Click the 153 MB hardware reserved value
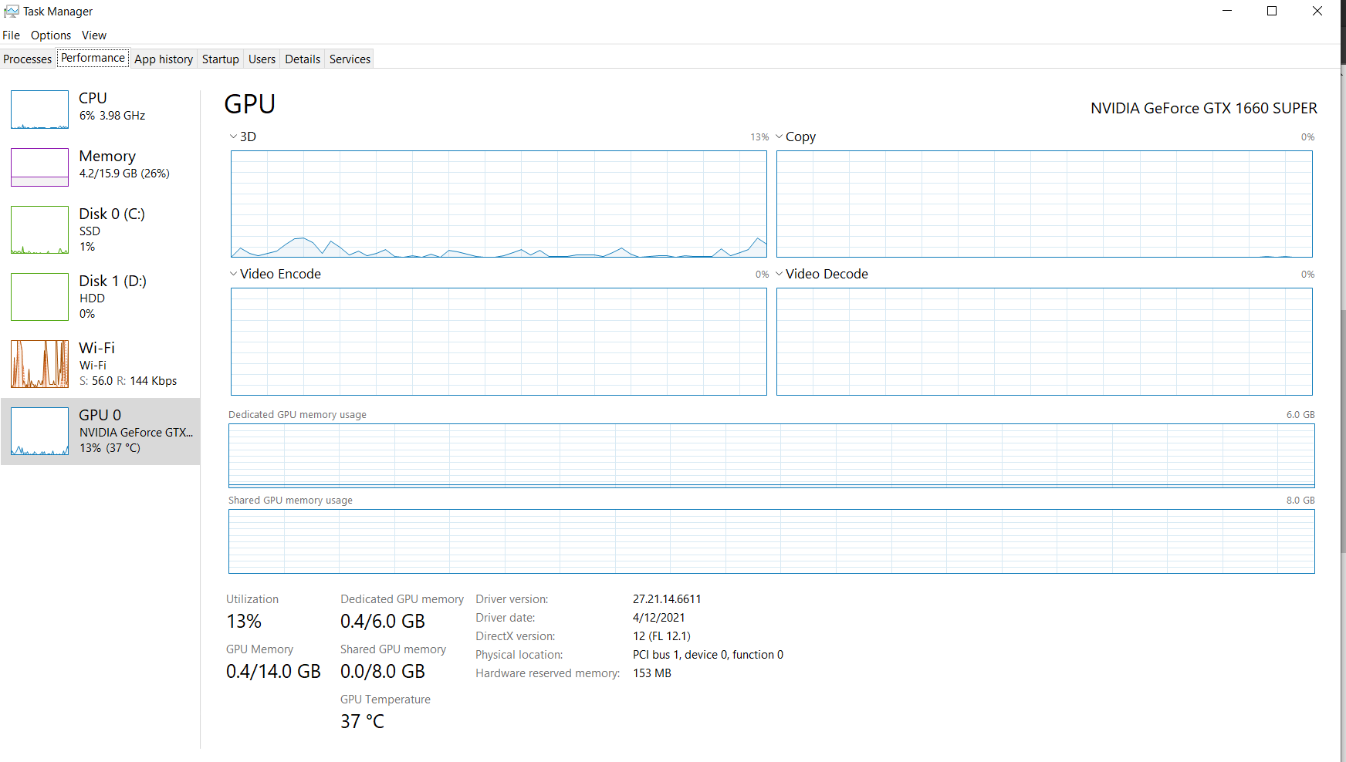Image resolution: width=1346 pixels, height=762 pixels. coord(652,673)
